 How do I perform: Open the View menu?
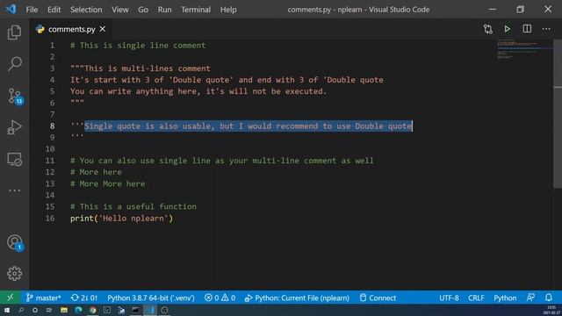pos(120,10)
